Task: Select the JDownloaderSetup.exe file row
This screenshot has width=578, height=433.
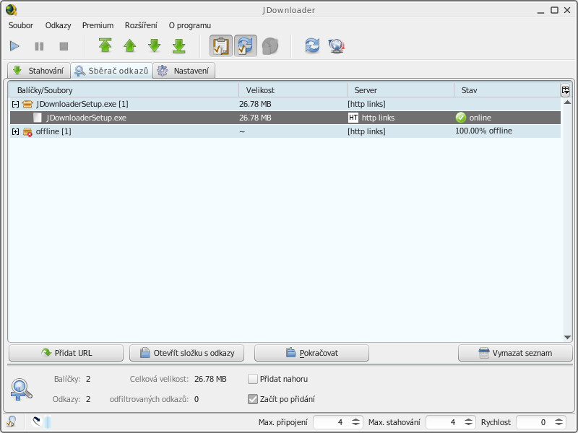Action: tap(285, 118)
